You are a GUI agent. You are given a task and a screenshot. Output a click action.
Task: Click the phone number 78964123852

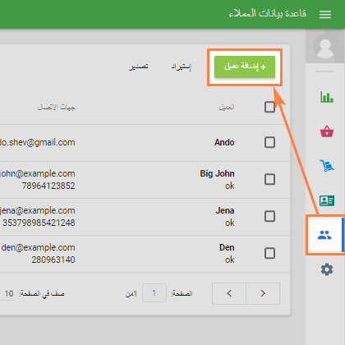coord(48,186)
